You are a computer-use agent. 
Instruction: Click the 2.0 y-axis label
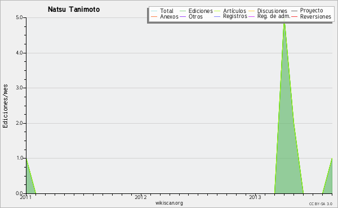19,123
